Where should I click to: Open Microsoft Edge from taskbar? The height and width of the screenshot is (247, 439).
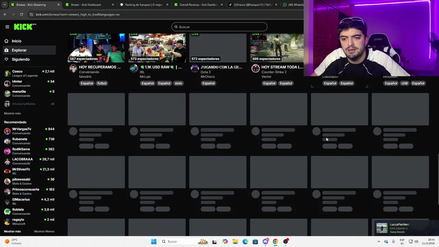coord(245,242)
